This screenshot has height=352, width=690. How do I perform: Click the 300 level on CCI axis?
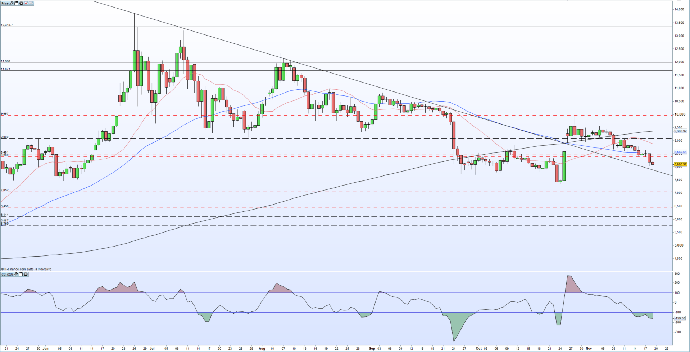[x=677, y=274]
